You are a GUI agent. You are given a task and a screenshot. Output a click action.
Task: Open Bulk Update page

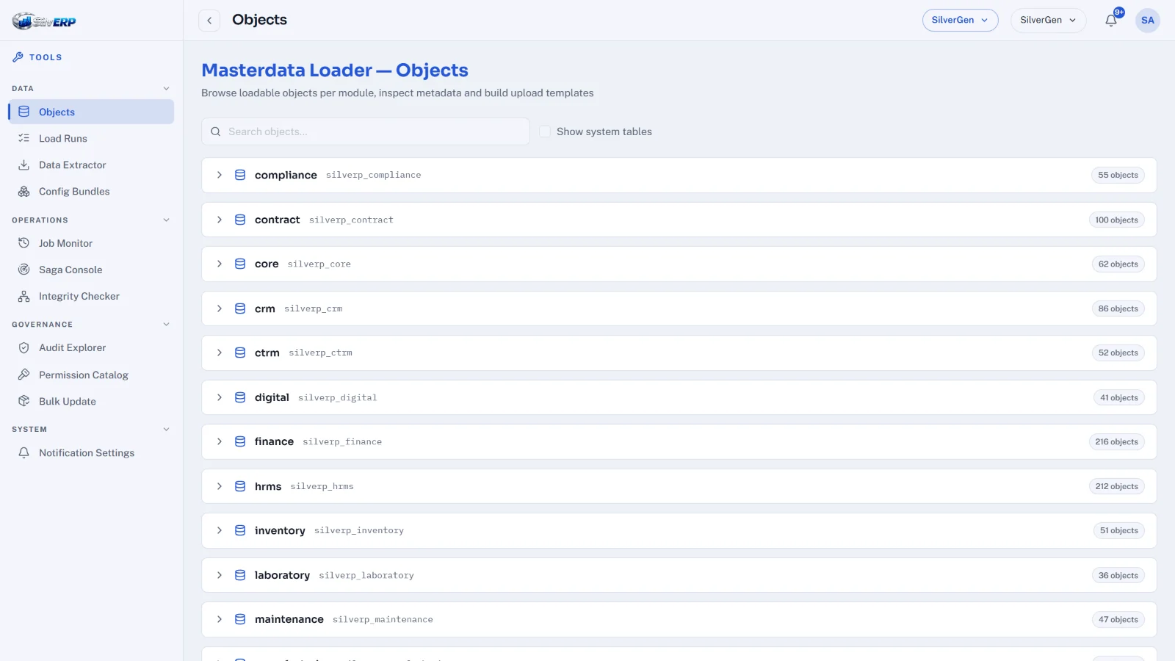[x=91, y=401]
